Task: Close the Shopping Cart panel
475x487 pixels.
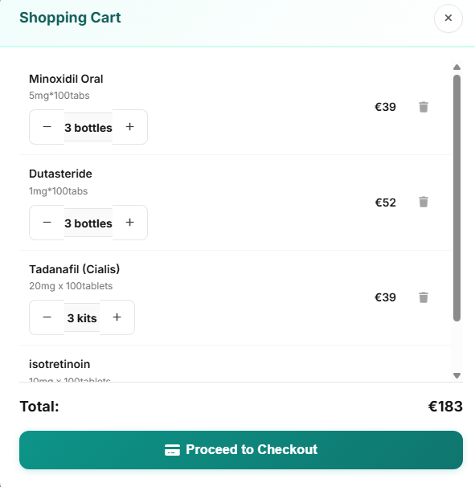Action: (x=448, y=18)
